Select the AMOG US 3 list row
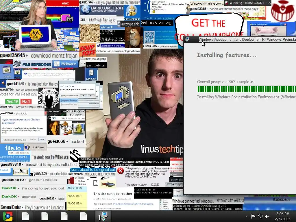Screen dimensions: 296x222 77,188
